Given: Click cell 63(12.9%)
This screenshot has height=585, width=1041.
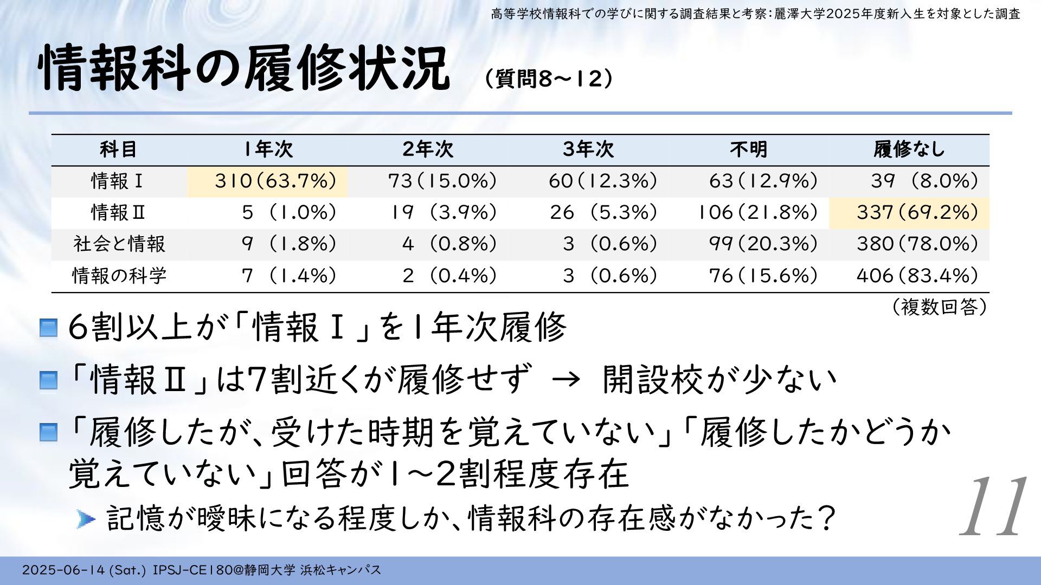Looking at the screenshot, I should pos(763,181).
